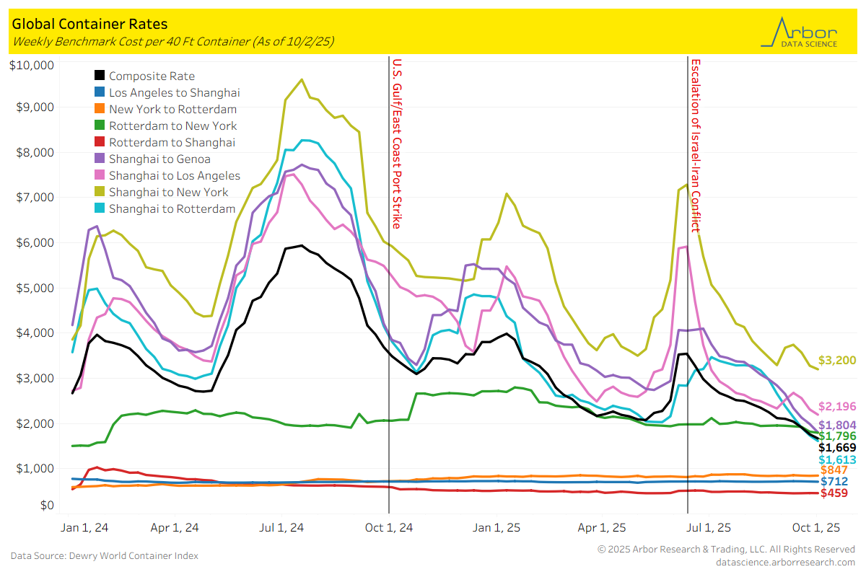Click the Arbor Data Science logo
This screenshot has height=577, width=866.
tap(800, 32)
